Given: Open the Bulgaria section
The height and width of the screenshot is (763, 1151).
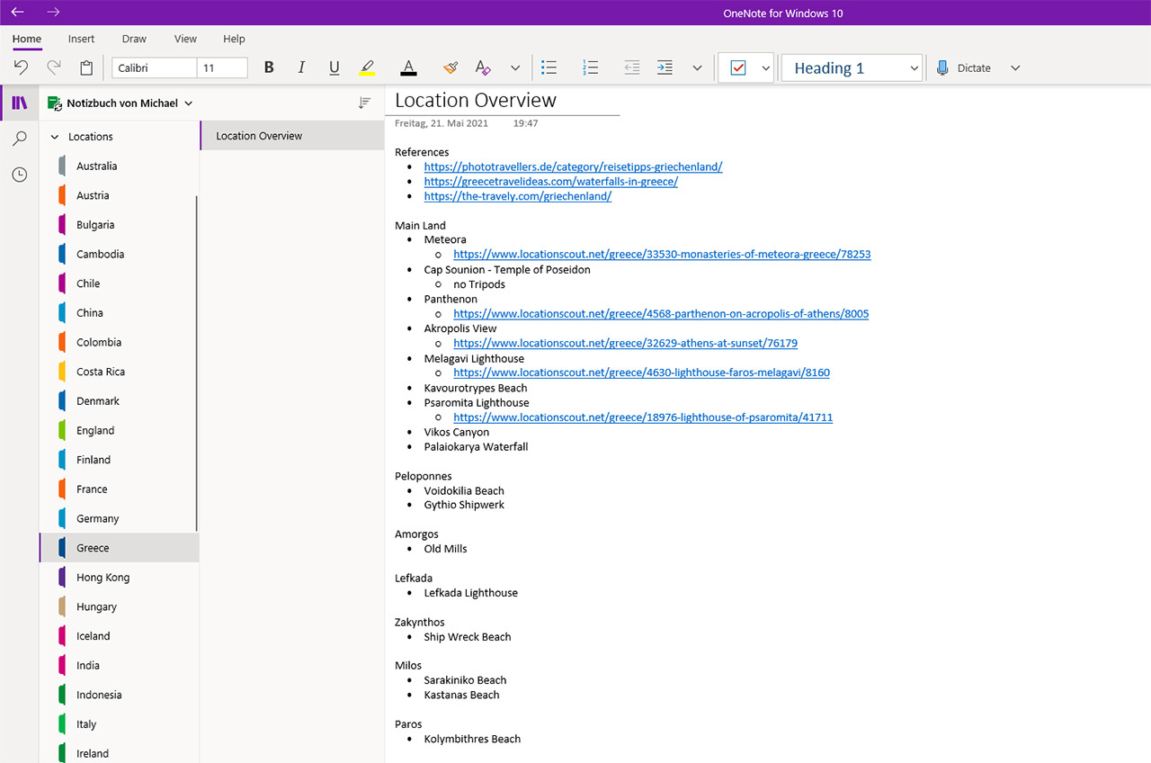Looking at the screenshot, I should point(119,225).
